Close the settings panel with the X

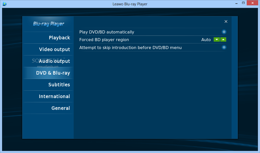226,21
